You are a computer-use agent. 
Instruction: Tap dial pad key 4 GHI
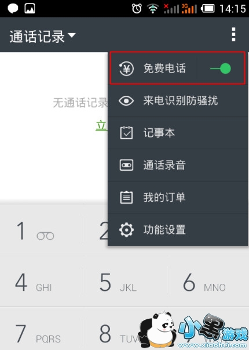pos(42,282)
